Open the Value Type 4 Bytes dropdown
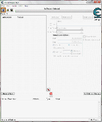Viewport: 102px width, 122px height. click(70, 32)
